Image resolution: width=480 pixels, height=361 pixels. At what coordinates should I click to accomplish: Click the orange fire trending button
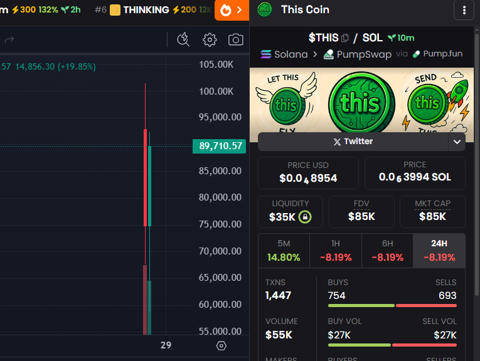coord(232,10)
